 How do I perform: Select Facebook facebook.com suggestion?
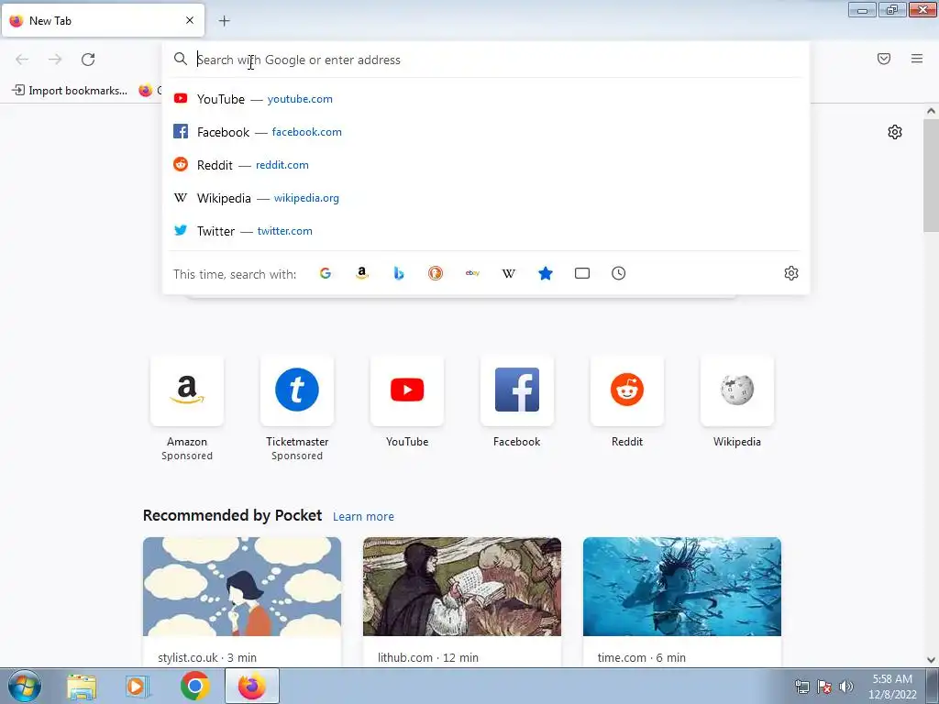tap(486, 132)
